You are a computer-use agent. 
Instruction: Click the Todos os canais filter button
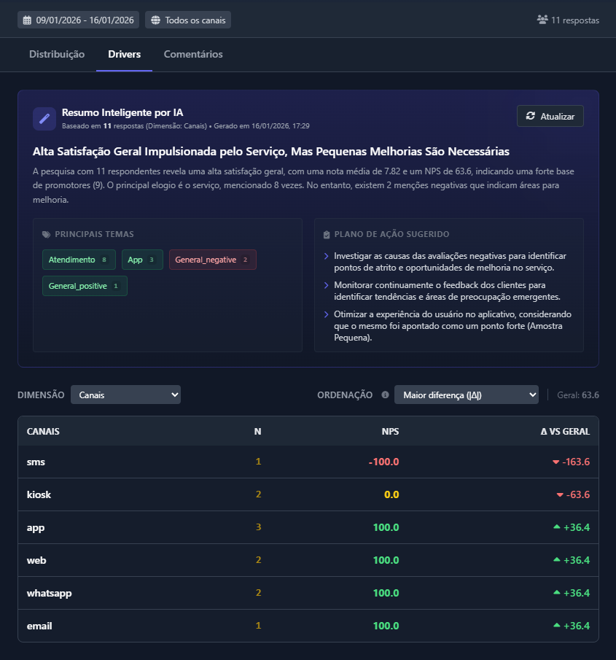(x=187, y=20)
